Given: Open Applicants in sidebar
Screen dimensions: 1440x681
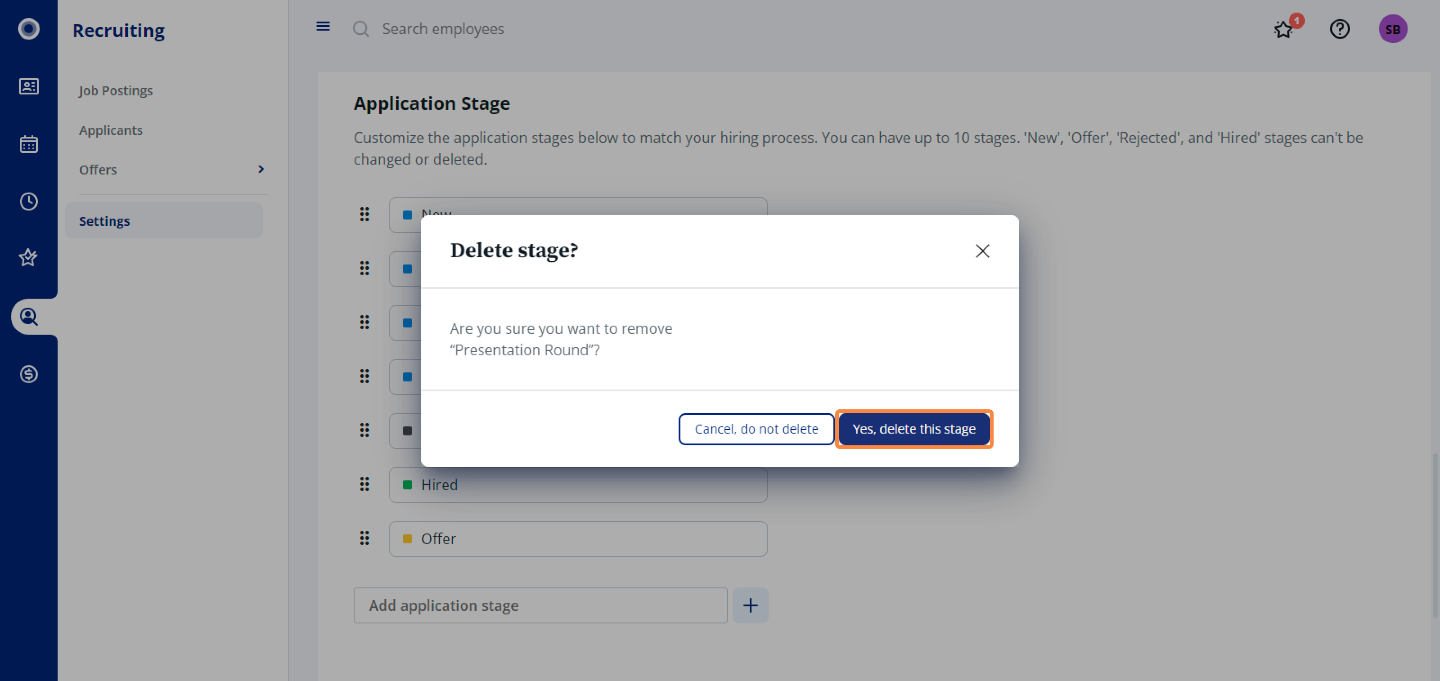Looking at the screenshot, I should pos(111,130).
